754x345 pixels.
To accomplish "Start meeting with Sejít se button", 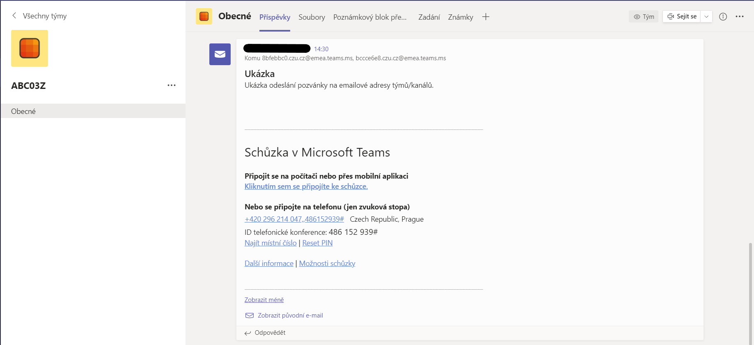I will click(681, 16).
